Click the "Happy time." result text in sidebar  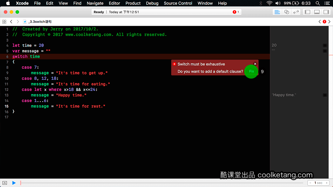tap(284, 95)
